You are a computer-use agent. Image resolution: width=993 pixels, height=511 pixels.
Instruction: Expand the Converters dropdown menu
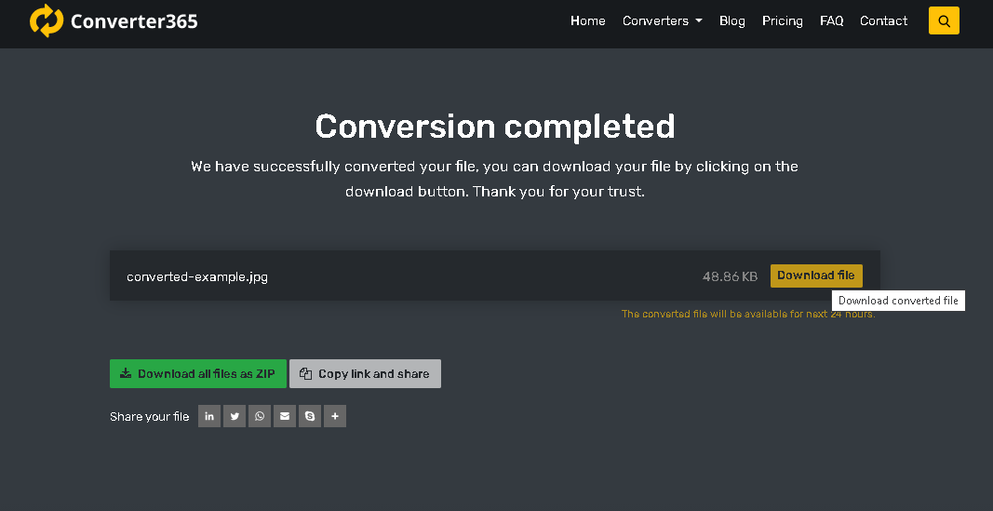pyautogui.click(x=662, y=20)
